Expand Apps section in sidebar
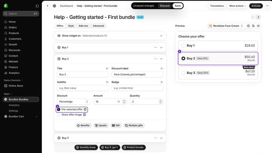The width and height of the screenshot is (272, 153). click(8, 94)
